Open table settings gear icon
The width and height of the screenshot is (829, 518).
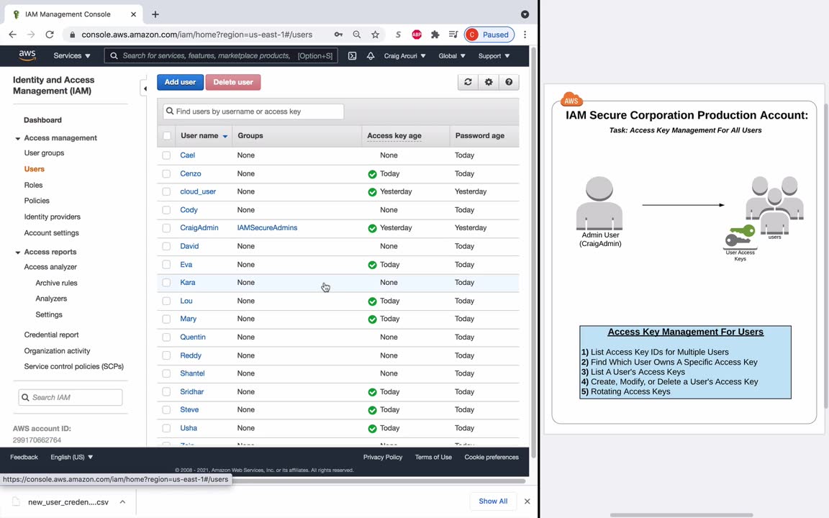pyautogui.click(x=489, y=82)
